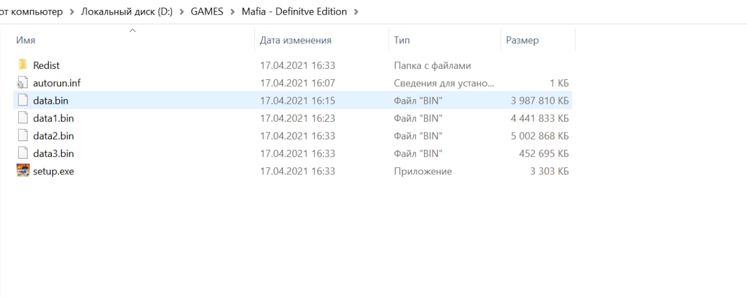Screen dimensions: 747x298
Task: Go to Mafia - Definitve Edition breadcrumb
Action: (x=294, y=12)
